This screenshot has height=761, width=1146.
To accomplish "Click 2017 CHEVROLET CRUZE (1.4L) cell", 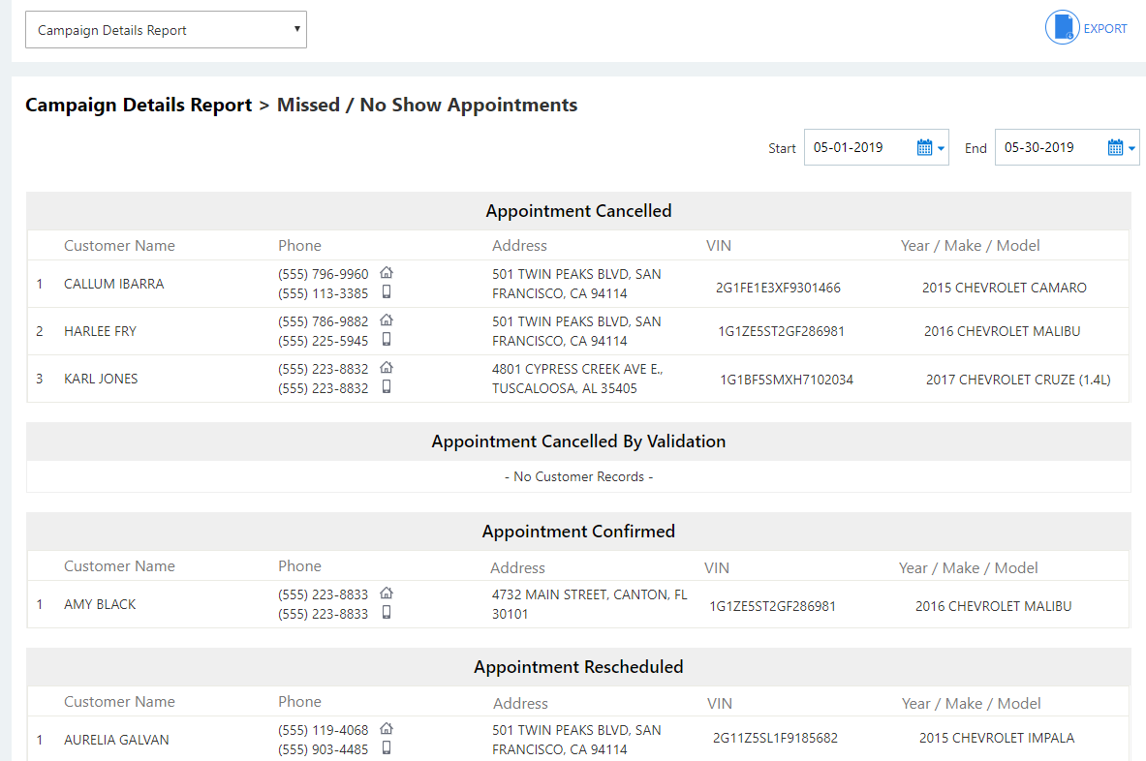I will coord(1018,380).
